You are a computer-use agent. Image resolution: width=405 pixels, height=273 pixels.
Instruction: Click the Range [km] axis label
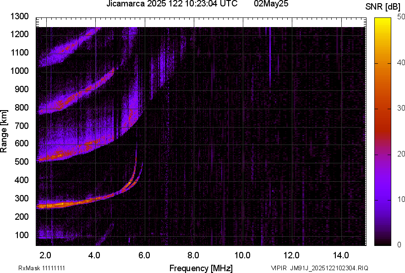tap(4, 131)
